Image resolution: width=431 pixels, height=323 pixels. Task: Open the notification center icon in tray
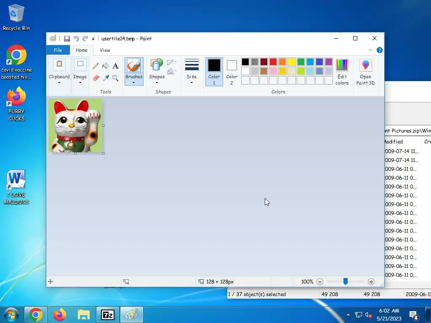pyautogui.click(x=414, y=315)
